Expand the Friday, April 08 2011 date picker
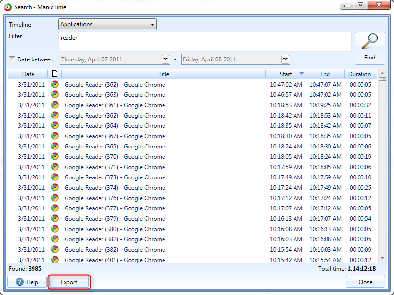 pos(285,59)
